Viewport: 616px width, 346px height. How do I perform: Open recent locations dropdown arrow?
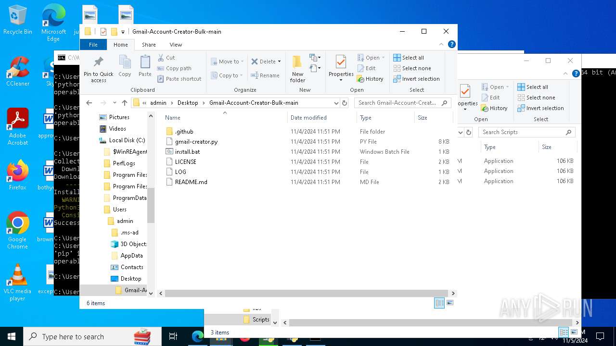115,103
